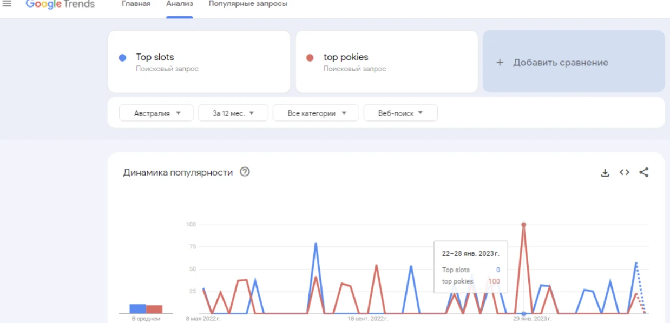Click the red average bar В среднем
The width and height of the screenshot is (670, 323).
[x=154, y=309]
